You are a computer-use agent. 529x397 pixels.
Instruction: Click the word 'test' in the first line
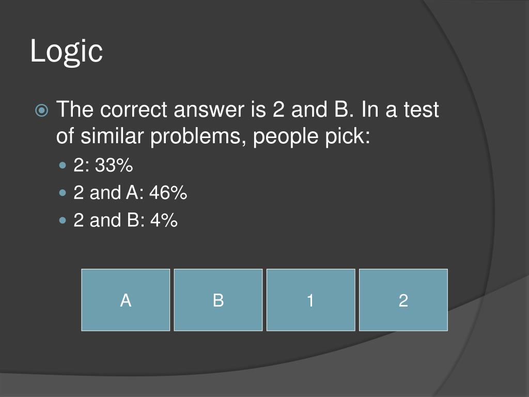pyautogui.click(x=422, y=110)
